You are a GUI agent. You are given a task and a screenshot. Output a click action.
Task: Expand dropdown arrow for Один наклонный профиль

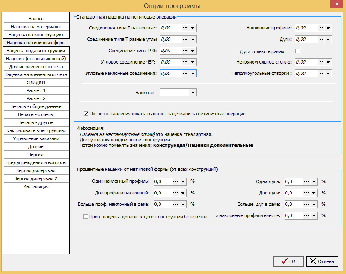pyautogui.click(x=183, y=181)
